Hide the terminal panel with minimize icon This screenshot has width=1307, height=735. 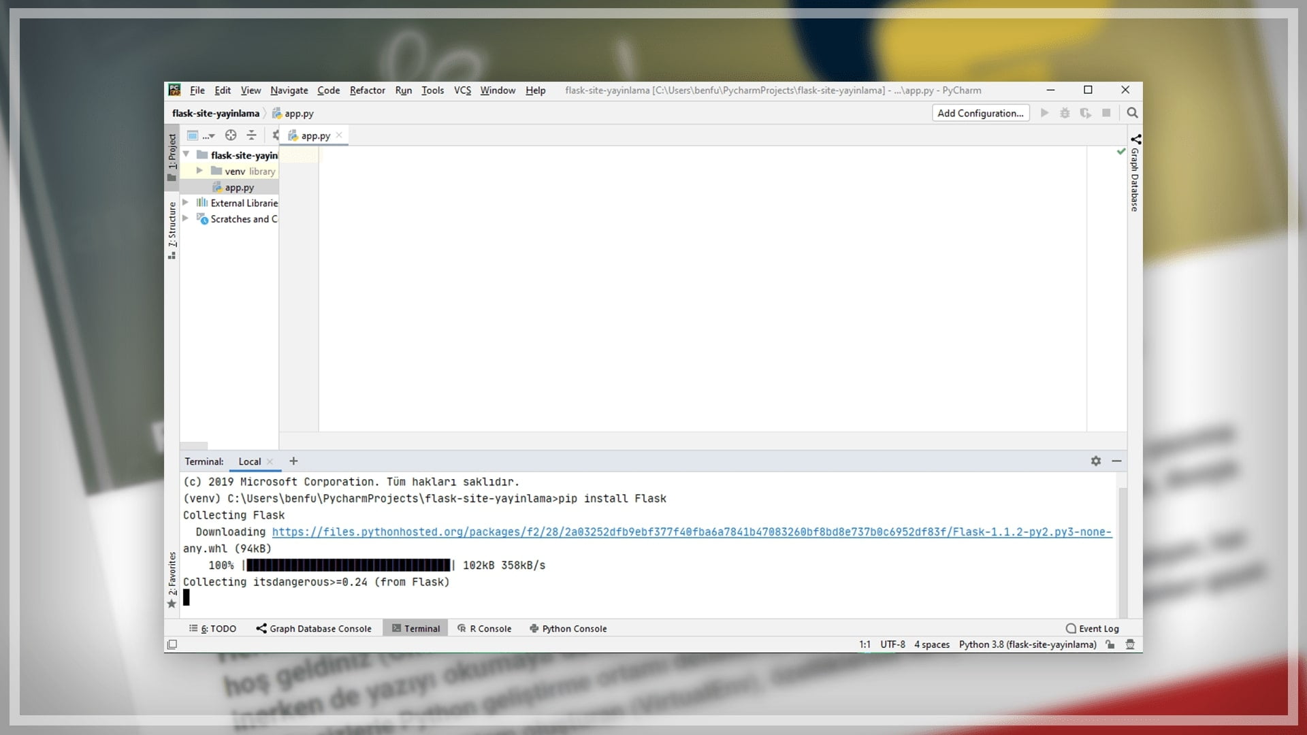click(1116, 461)
